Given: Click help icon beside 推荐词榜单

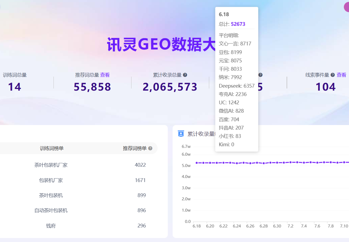Looking at the screenshot, I should [x=150, y=148].
